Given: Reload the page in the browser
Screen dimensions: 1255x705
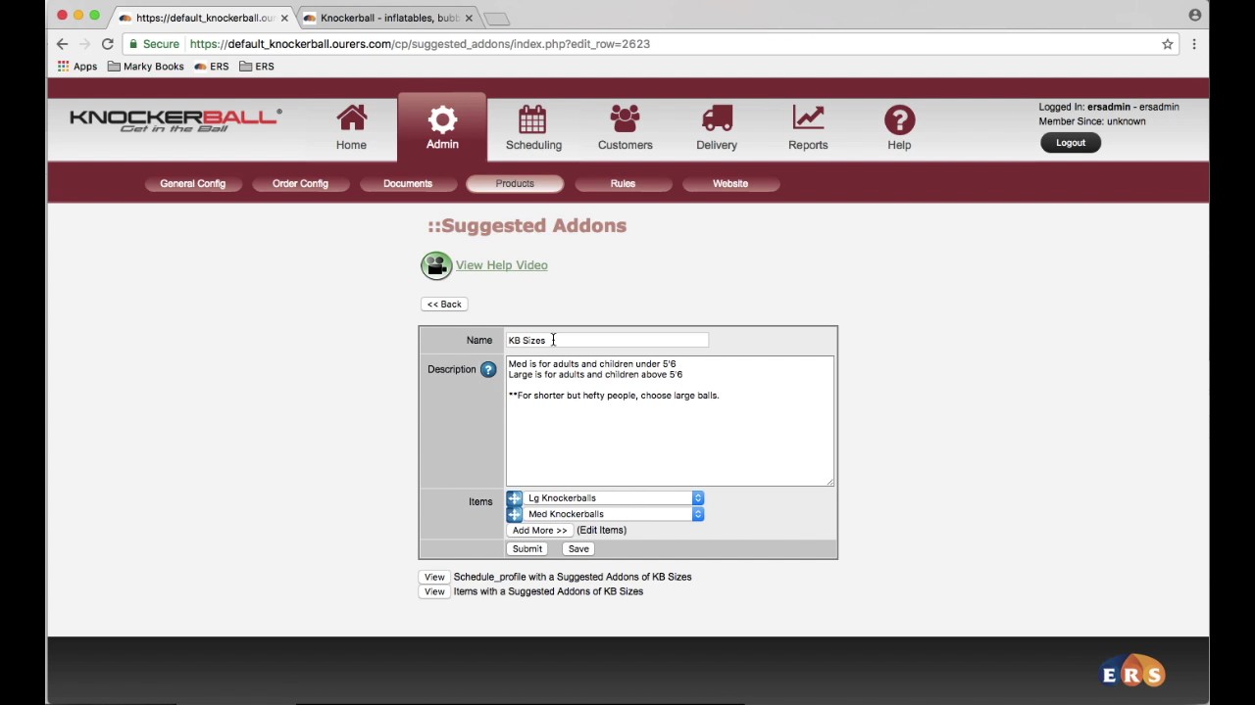Looking at the screenshot, I should click(107, 44).
